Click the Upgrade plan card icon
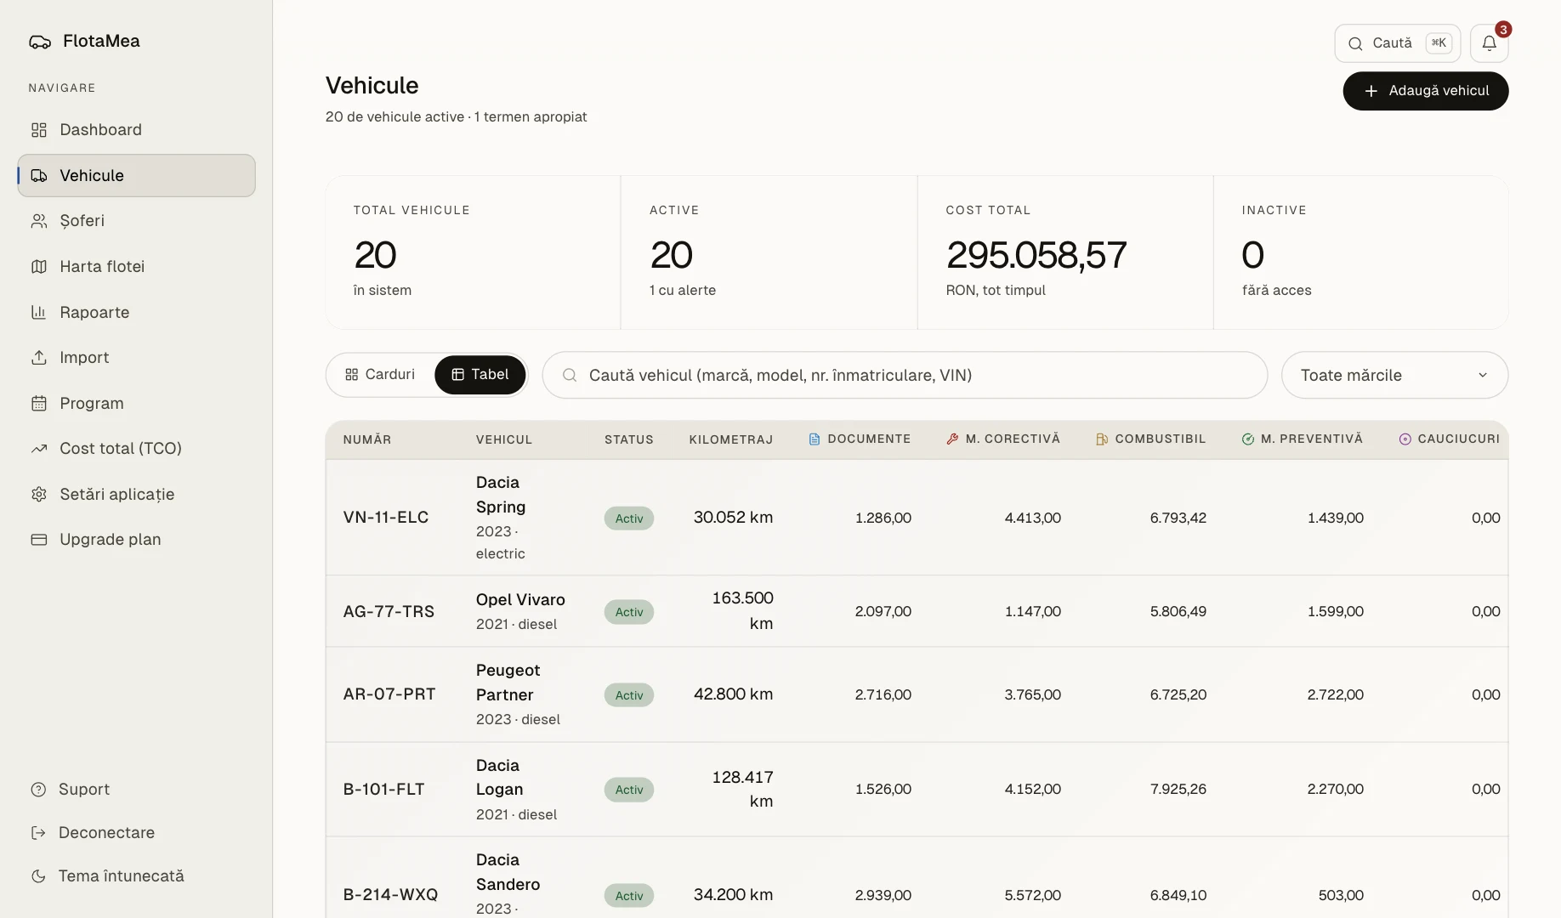The image size is (1561, 918). click(39, 540)
